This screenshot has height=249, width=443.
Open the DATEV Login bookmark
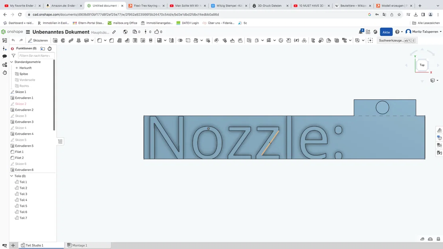point(187,23)
